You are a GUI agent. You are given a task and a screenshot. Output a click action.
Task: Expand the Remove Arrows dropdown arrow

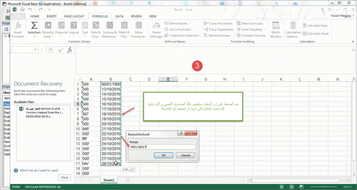(234, 35)
